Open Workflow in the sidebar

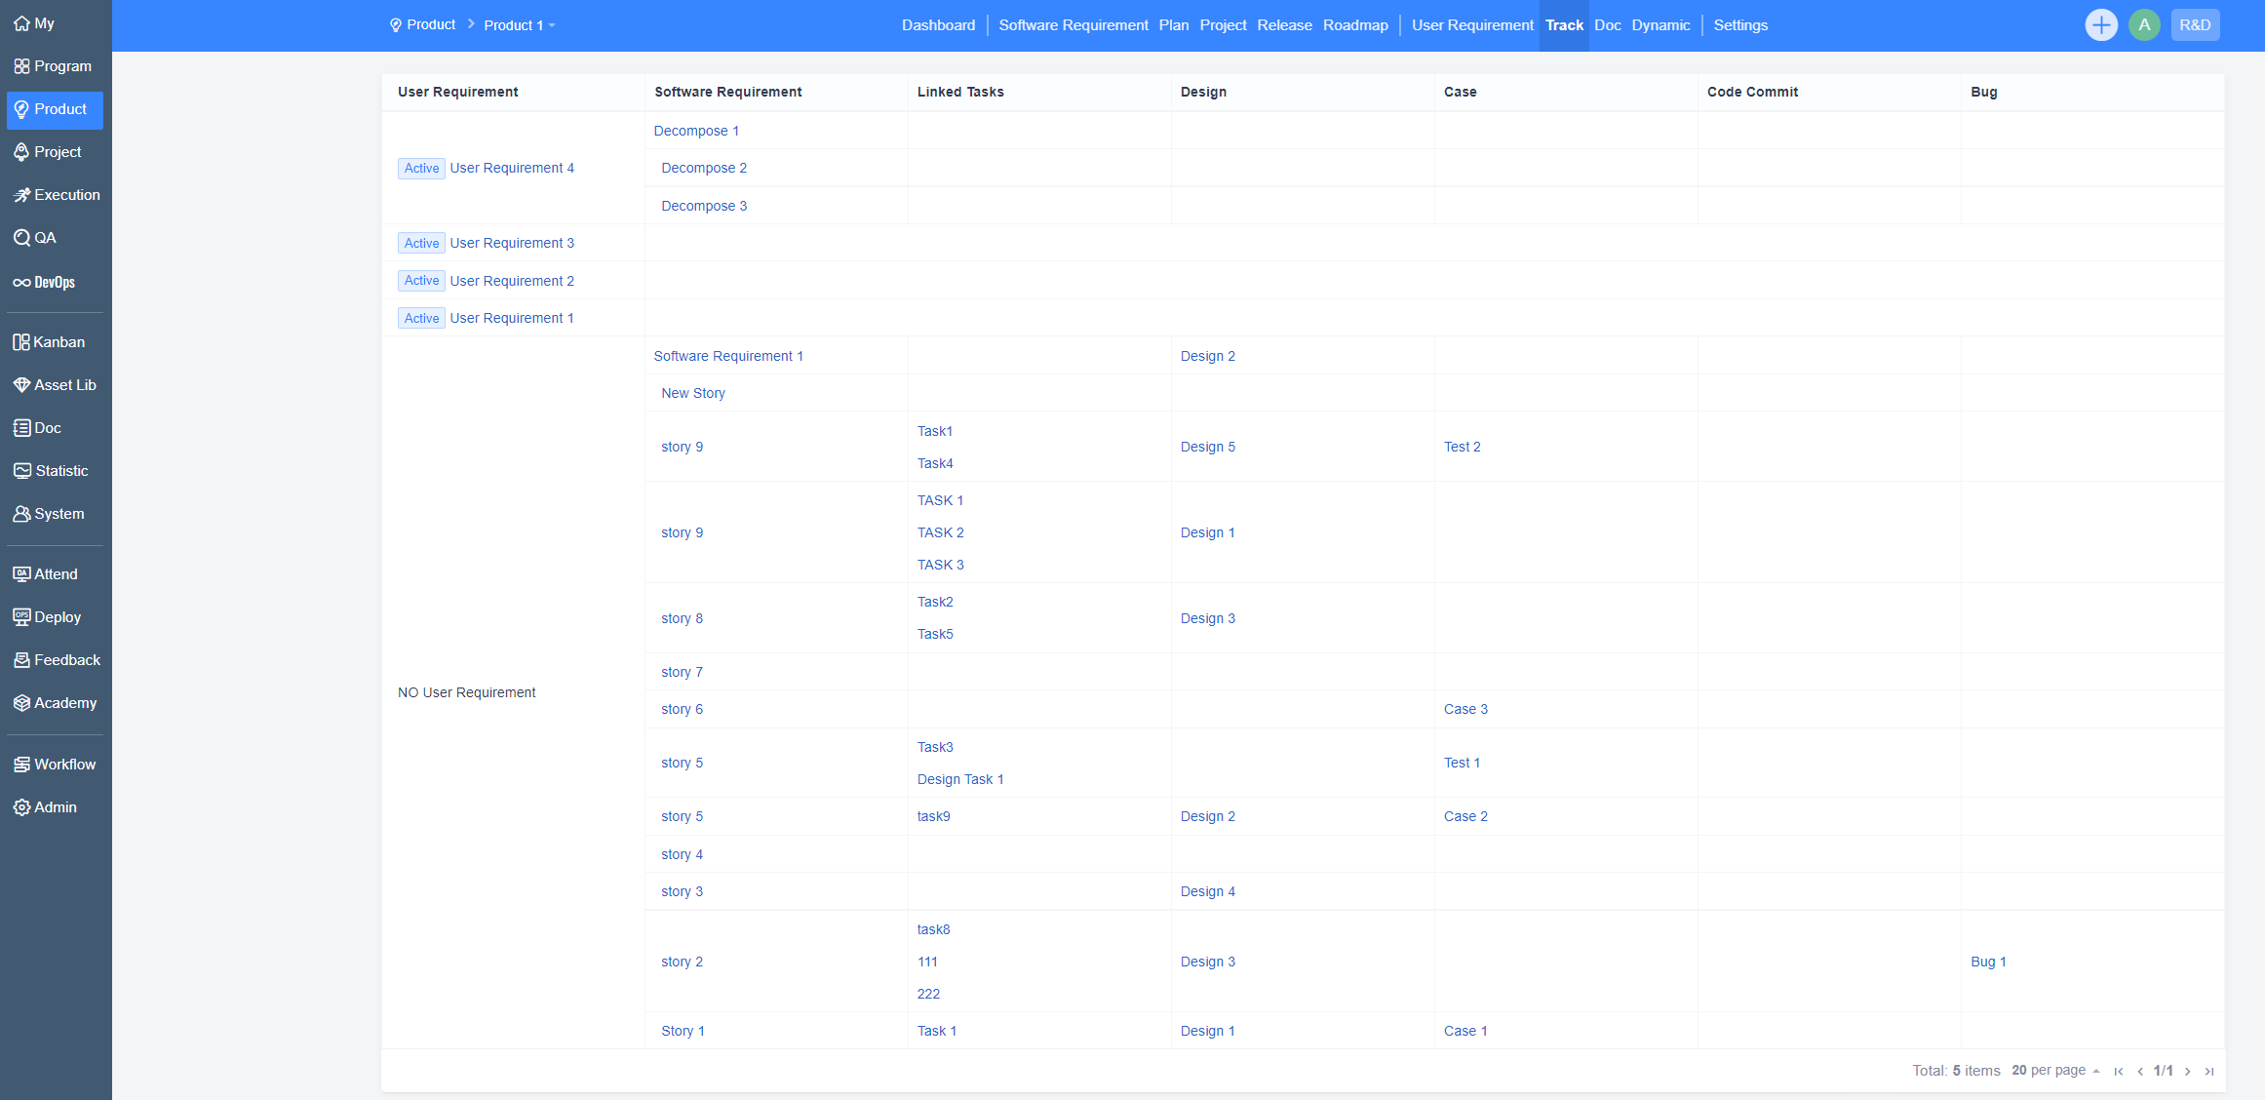pyautogui.click(x=54, y=765)
